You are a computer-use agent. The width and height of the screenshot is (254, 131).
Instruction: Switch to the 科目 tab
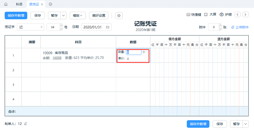point(19,4)
